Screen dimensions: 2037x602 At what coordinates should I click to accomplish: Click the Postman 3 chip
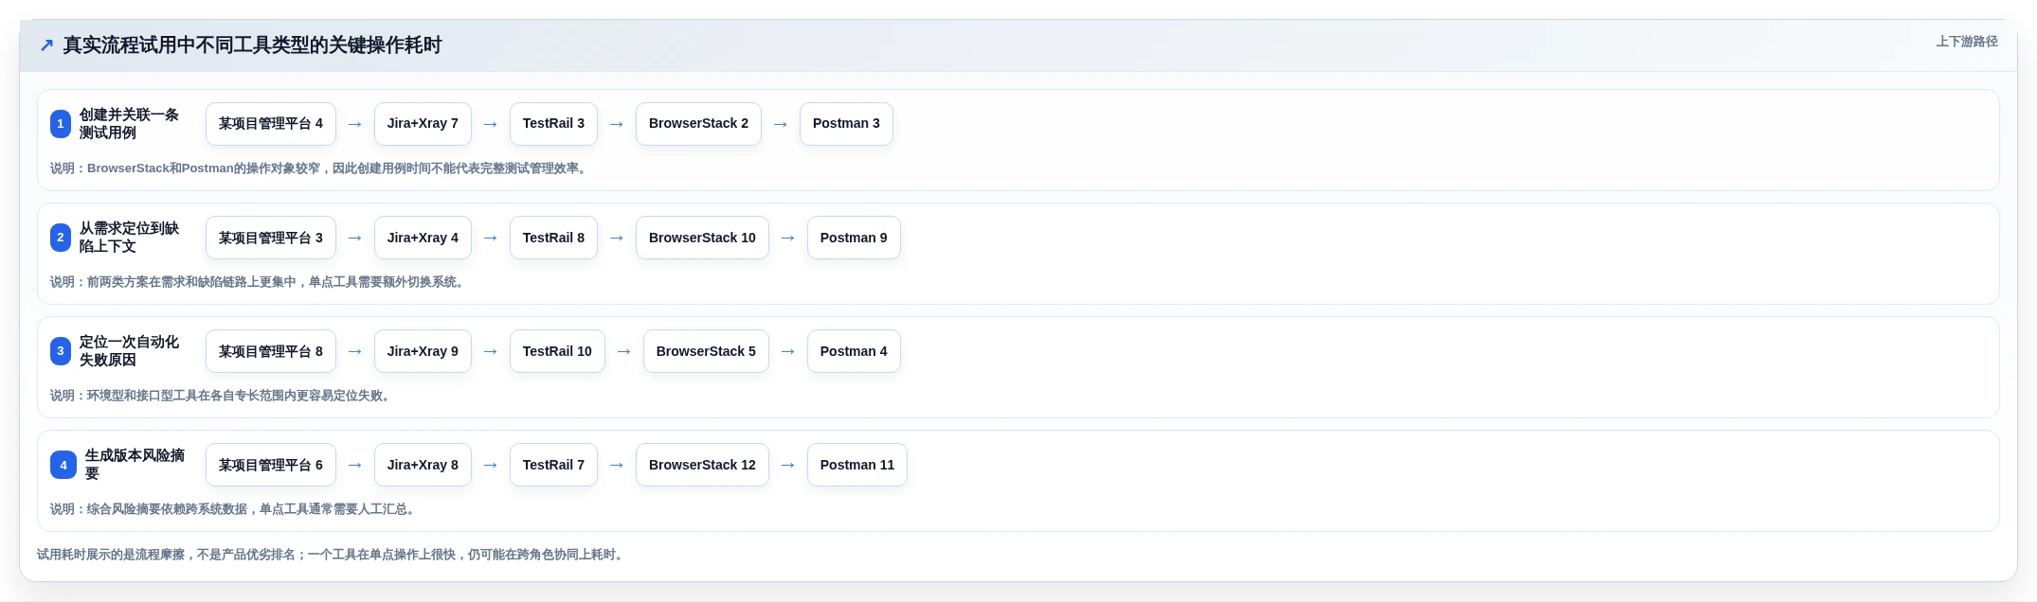846,124
